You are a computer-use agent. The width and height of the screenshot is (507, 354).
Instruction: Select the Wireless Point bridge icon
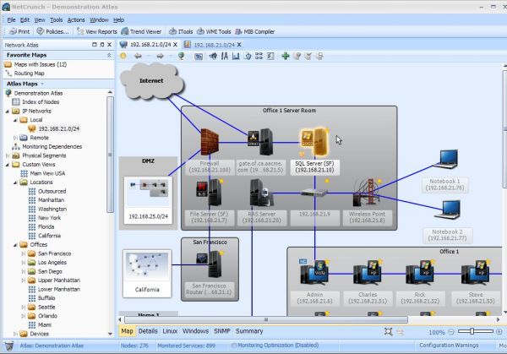[367, 193]
